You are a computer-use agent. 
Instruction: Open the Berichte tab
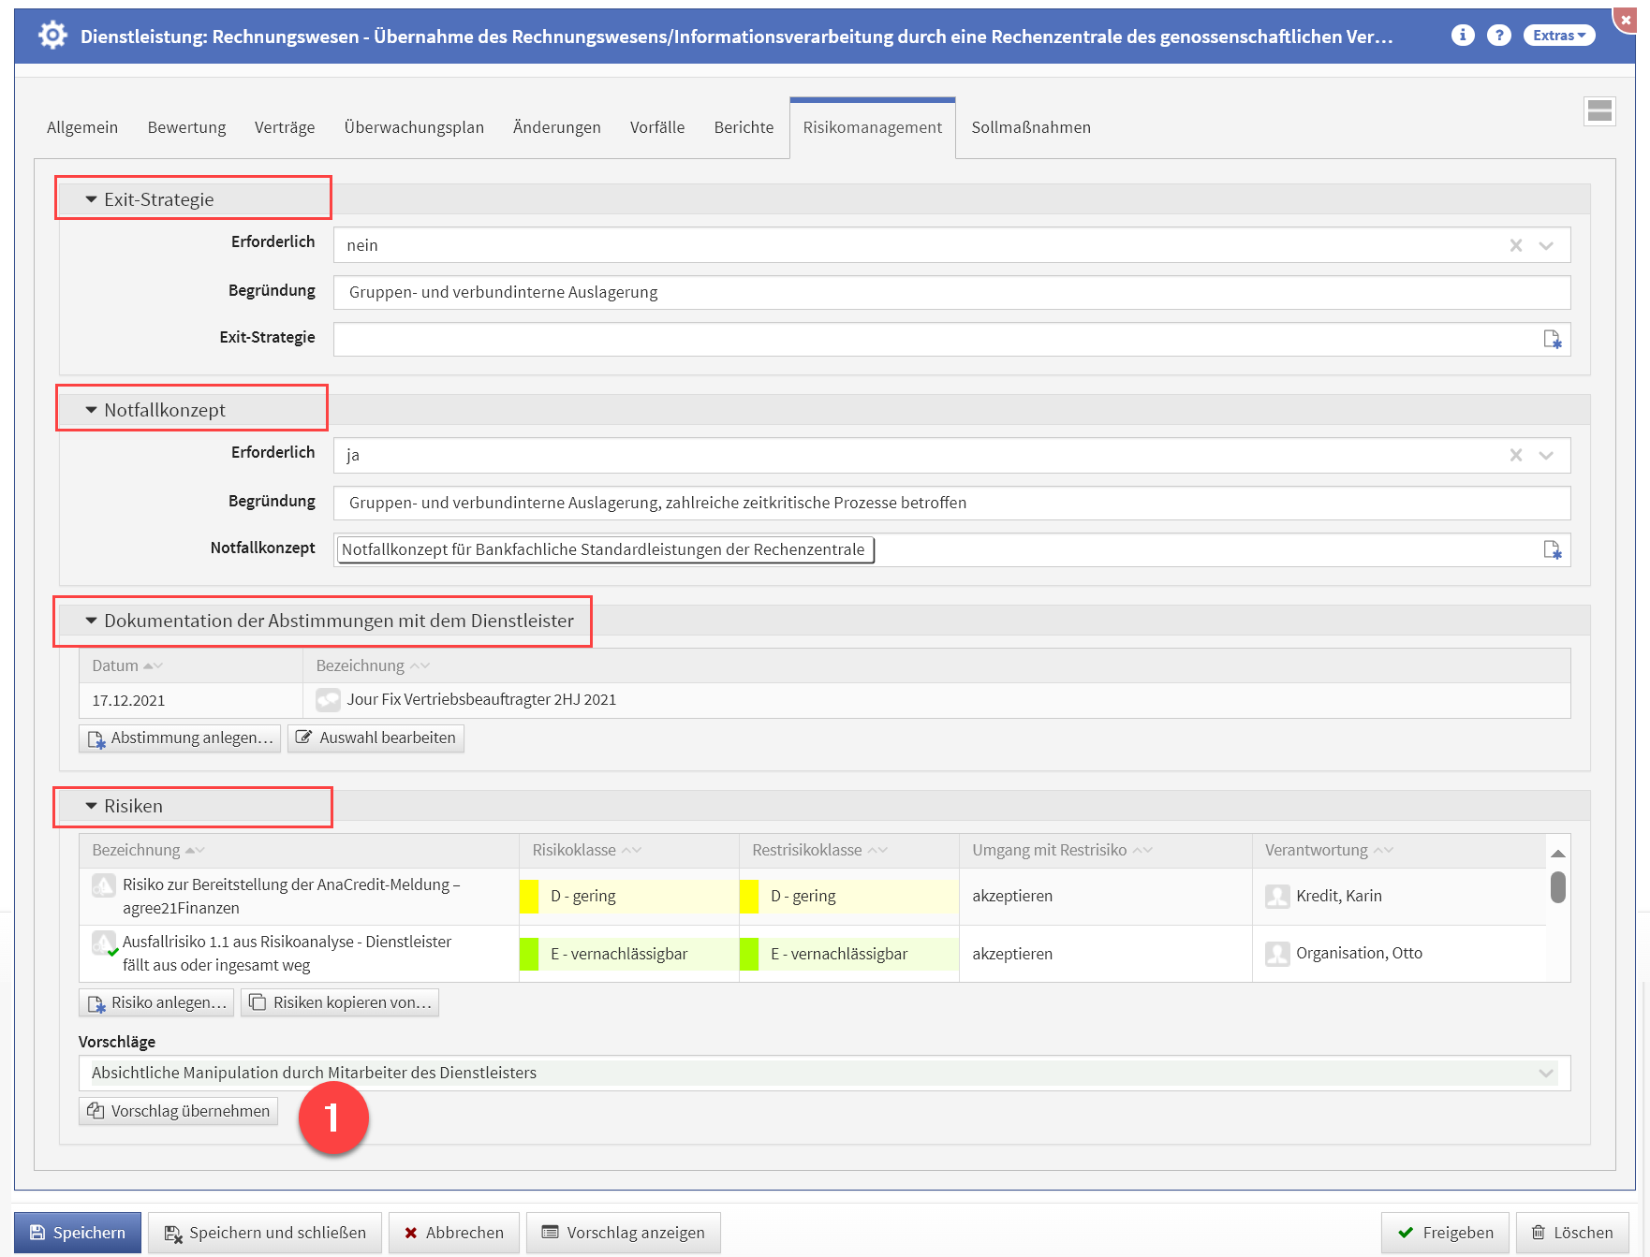tap(744, 127)
